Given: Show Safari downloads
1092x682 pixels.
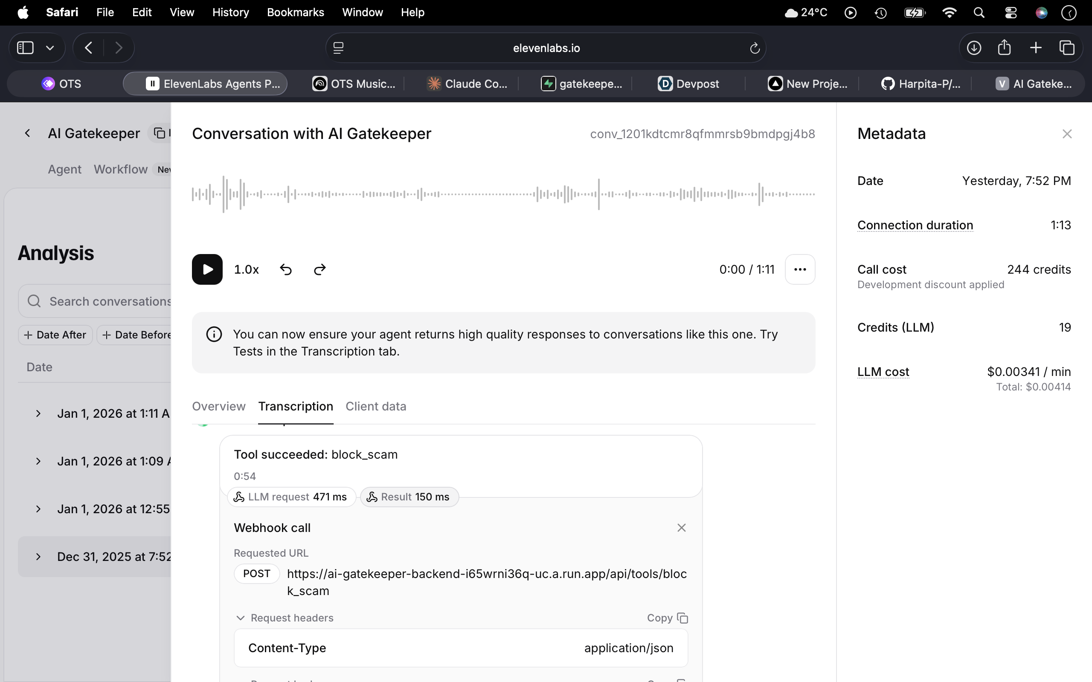Looking at the screenshot, I should pyautogui.click(x=974, y=48).
